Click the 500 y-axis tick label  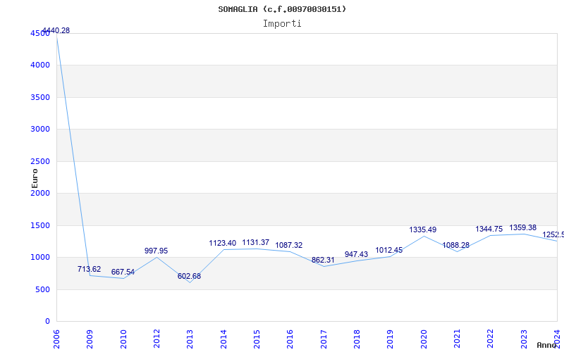[x=42, y=289]
